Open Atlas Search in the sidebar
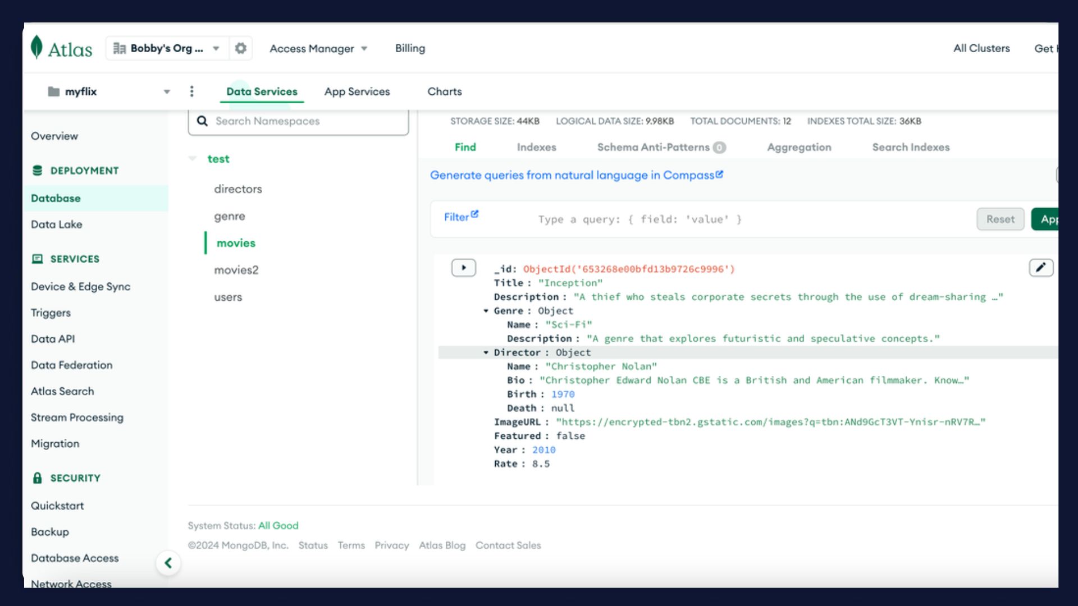The height and width of the screenshot is (606, 1078). (63, 391)
